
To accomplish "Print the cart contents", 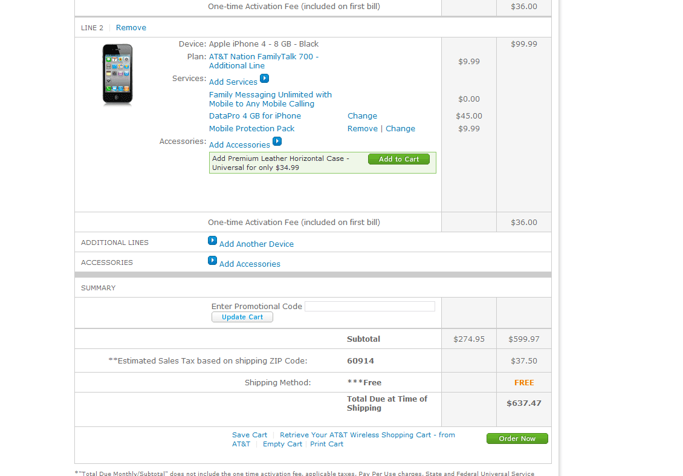I will (x=326, y=444).
